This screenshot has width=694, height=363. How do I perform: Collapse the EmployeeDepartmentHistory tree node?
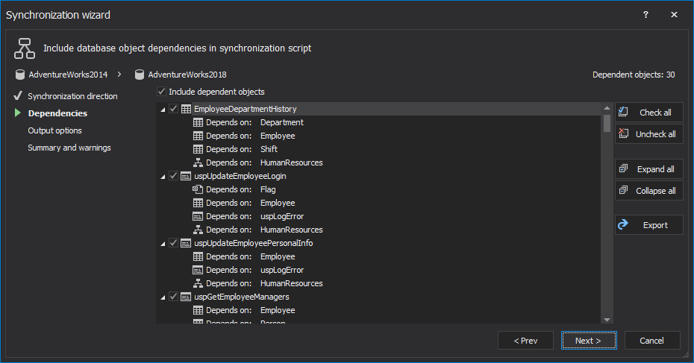click(x=163, y=110)
